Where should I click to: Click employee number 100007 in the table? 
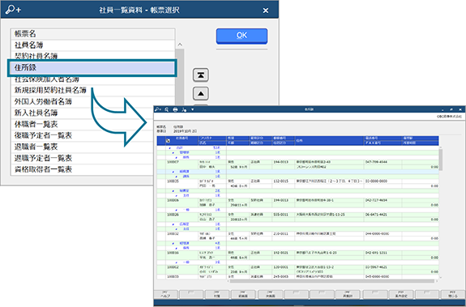click(x=173, y=162)
